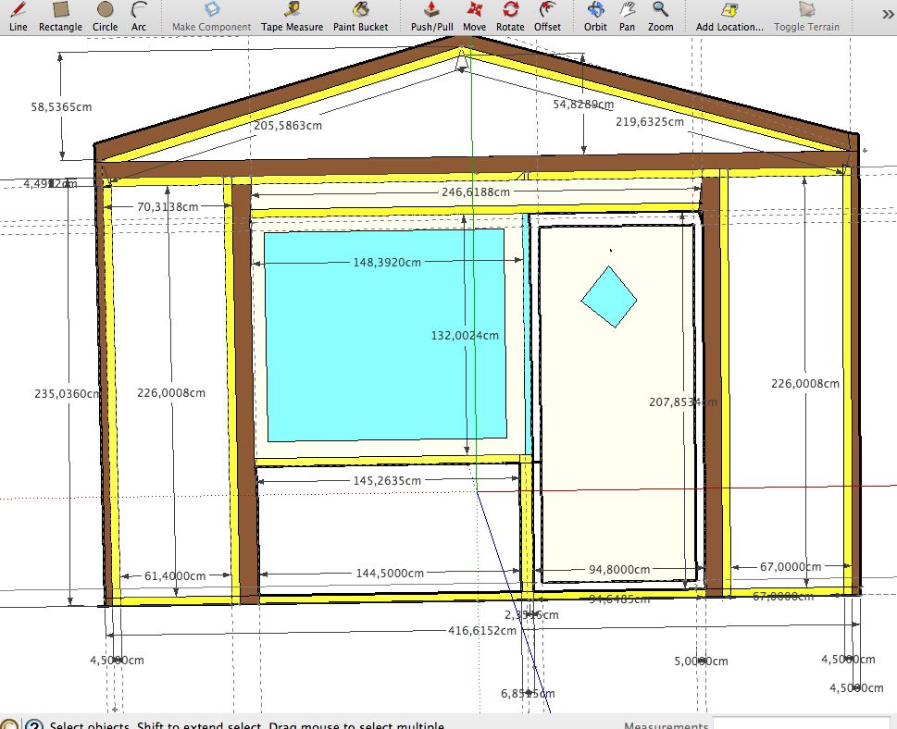
Task: Select the 235,0360cm height dimension
Action: (x=68, y=393)
